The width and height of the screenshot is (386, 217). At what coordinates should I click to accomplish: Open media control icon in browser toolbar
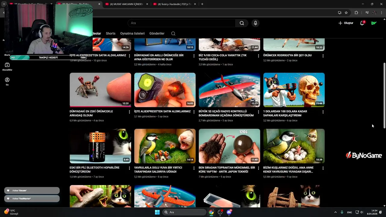[367, 13]
